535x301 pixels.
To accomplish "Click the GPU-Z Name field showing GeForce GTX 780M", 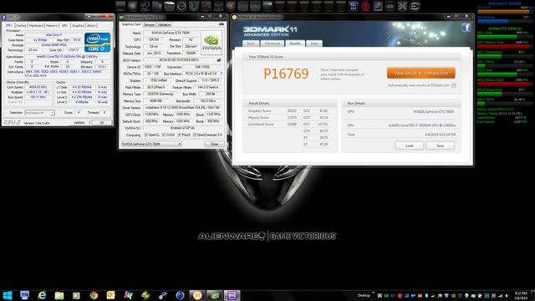I will tap(171, 33).
